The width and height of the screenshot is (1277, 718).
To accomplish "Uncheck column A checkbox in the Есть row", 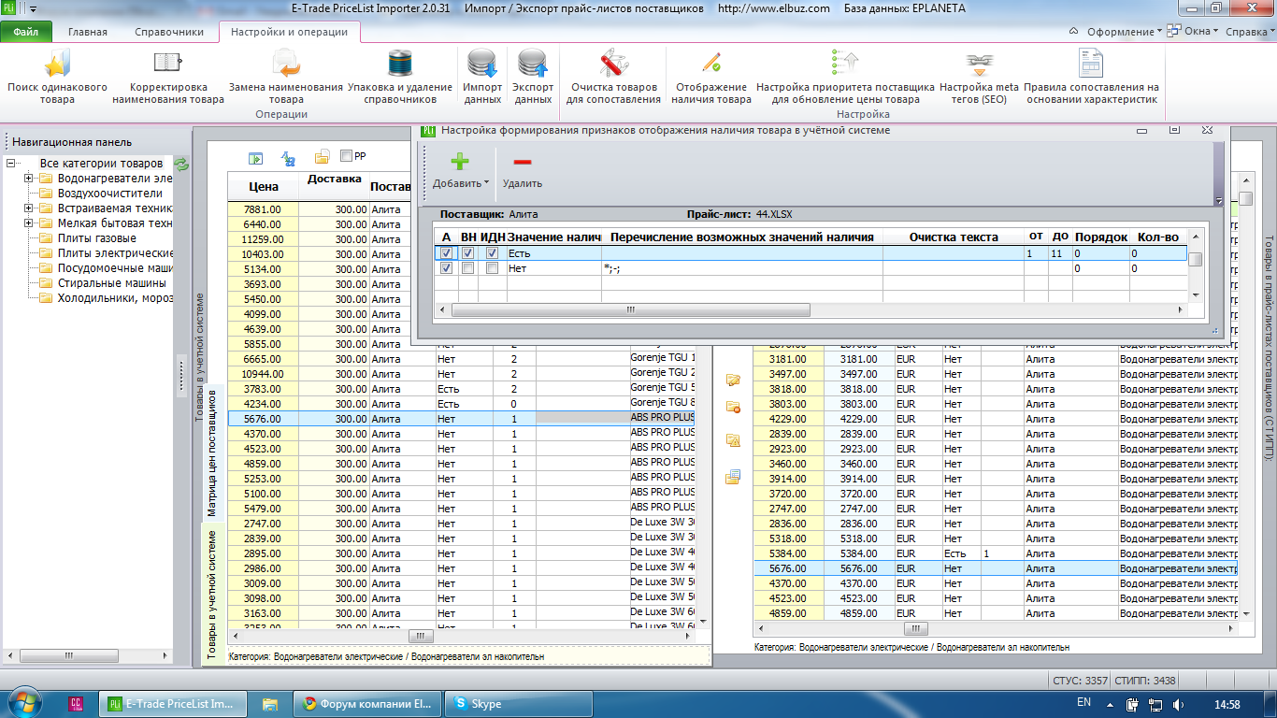I will (x=447, y=253).
